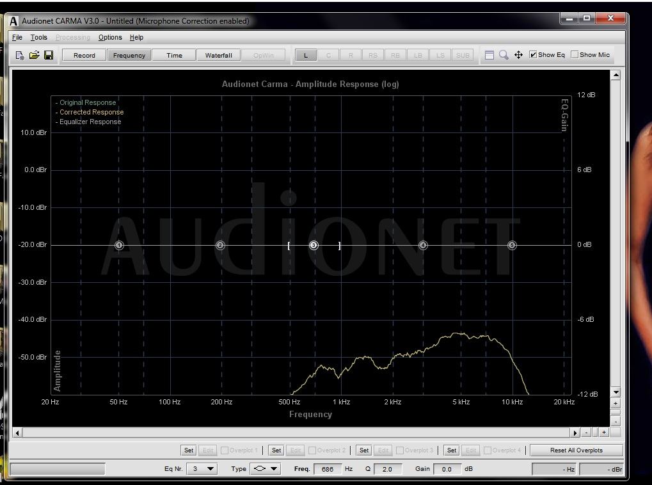Switch to the Time view
The height and width of the screenshot is (485, 652).
click(174, 55)
